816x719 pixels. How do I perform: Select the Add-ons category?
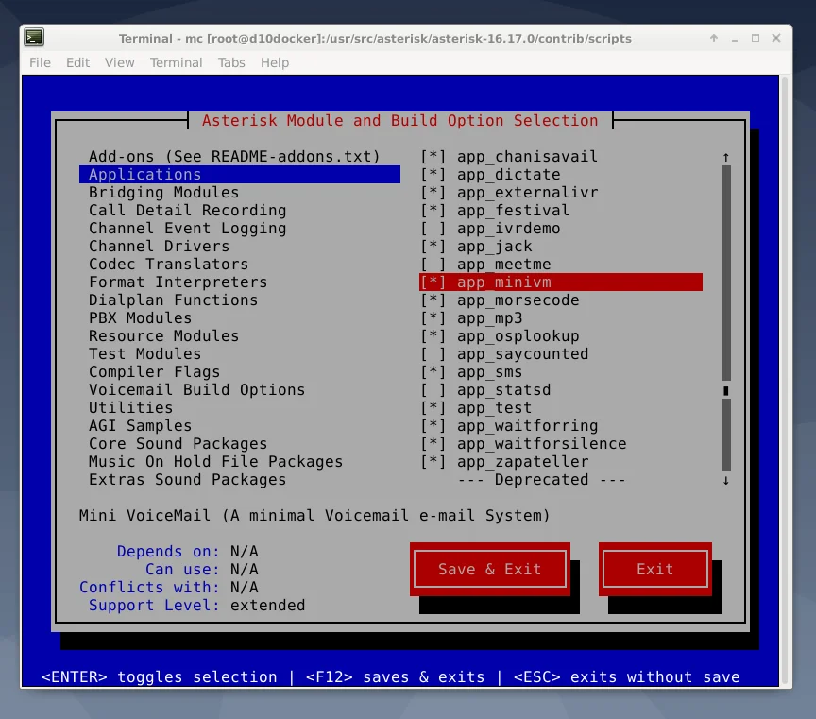click(x=234, y=157)
